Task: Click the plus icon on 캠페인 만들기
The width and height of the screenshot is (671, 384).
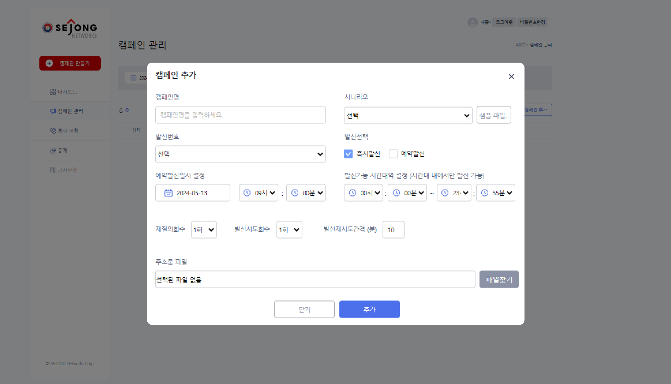Action: tap(49, 63)
